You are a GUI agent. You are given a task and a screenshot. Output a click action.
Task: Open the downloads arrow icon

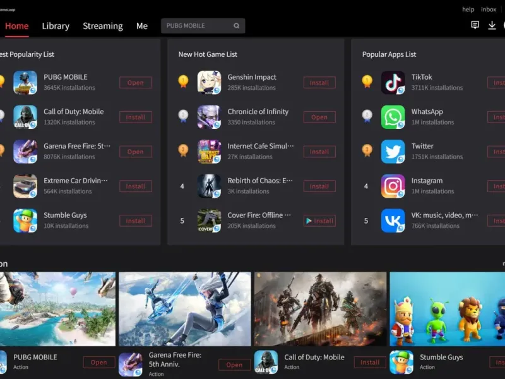coord(492,25)
